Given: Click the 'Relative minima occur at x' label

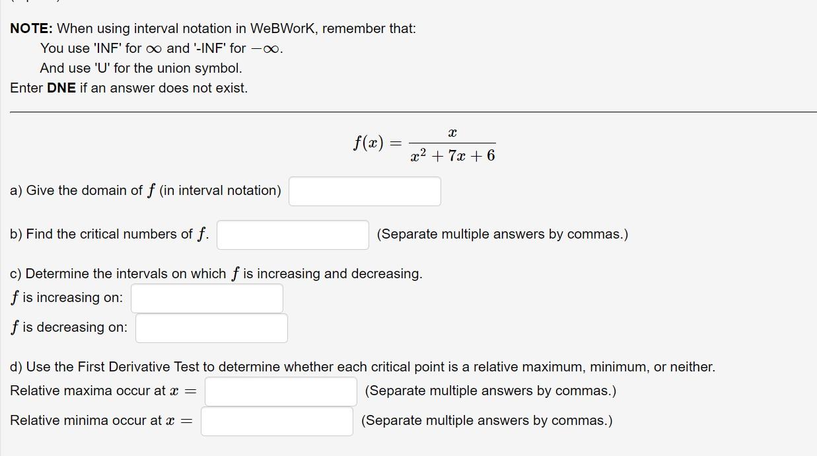Looking at the screenshot, I should coord(98,420).
